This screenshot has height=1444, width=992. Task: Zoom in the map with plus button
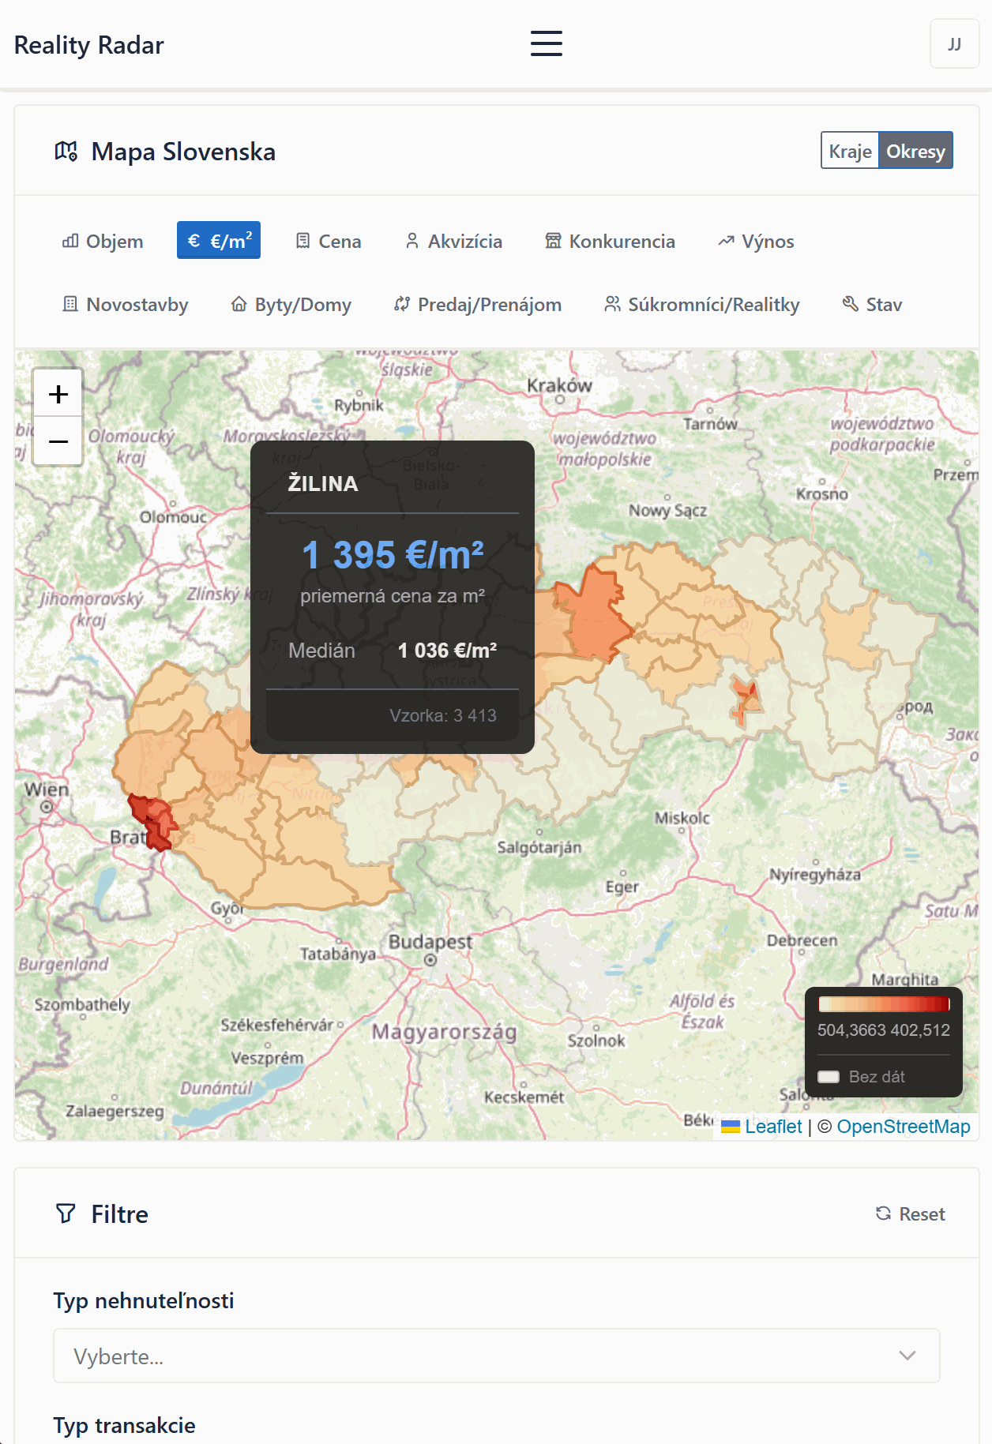point(58,393)
